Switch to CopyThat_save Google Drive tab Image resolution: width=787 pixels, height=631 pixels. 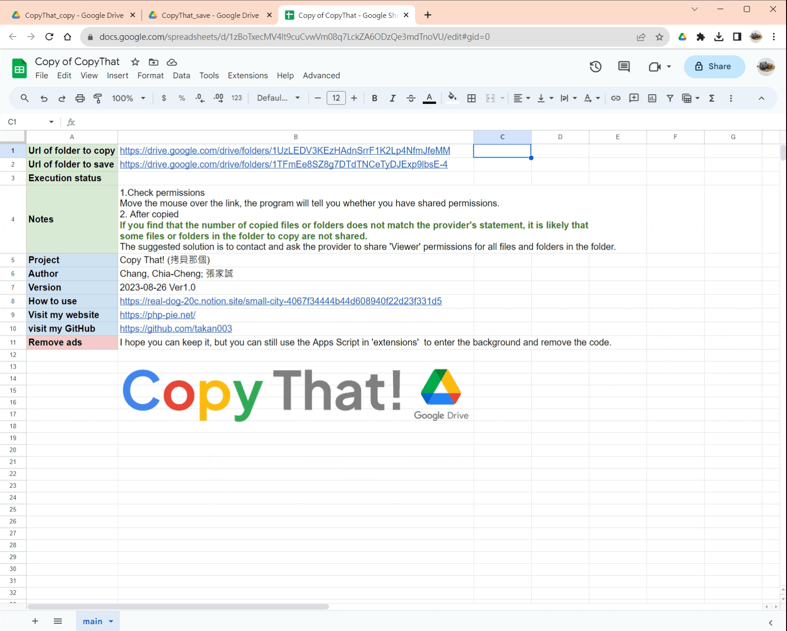pos(210,15)
